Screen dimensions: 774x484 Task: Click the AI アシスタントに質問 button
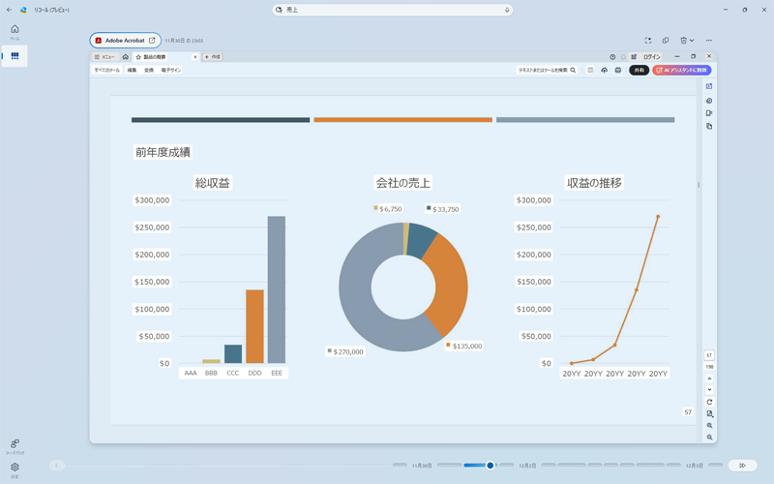tap(682, 71)
